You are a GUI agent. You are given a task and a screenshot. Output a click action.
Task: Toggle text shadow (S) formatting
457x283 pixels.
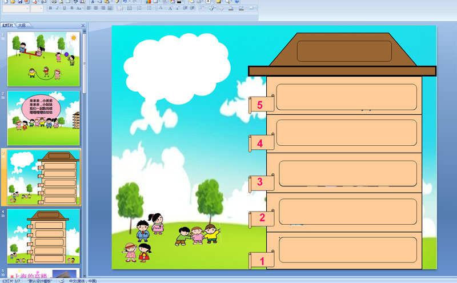72,8
